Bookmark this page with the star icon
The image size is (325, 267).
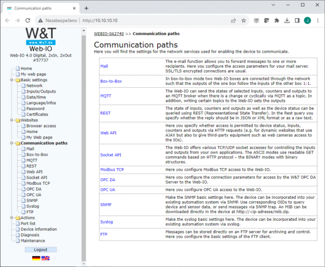[x=244, y=21]
